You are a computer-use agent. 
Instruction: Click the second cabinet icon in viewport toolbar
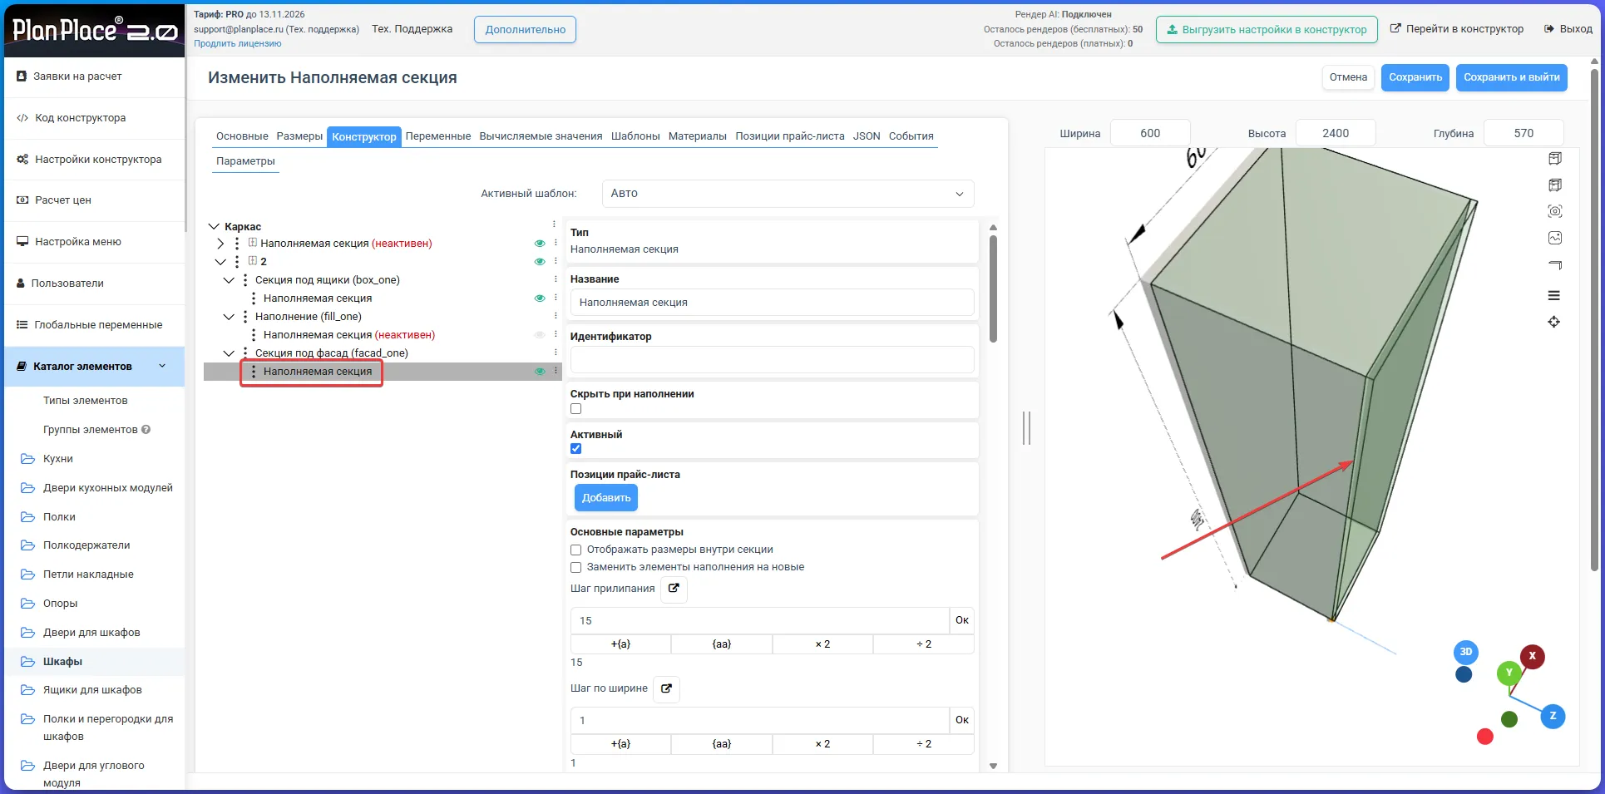(x=1554, y=185)
